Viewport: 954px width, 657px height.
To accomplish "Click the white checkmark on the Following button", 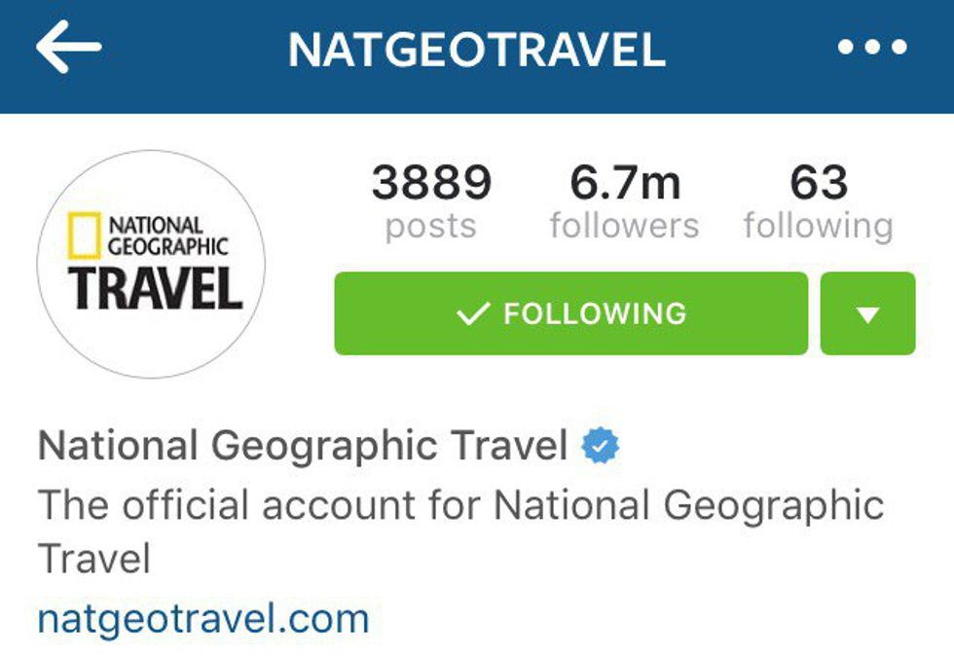I will [473, 313].
